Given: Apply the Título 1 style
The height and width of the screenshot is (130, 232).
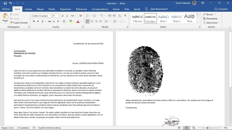Looking at the screenshot, I should click(x=163, y=18).
